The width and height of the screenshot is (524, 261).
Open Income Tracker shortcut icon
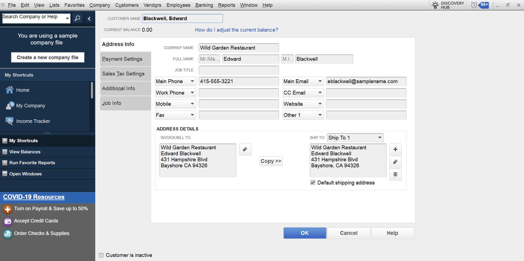10,121
